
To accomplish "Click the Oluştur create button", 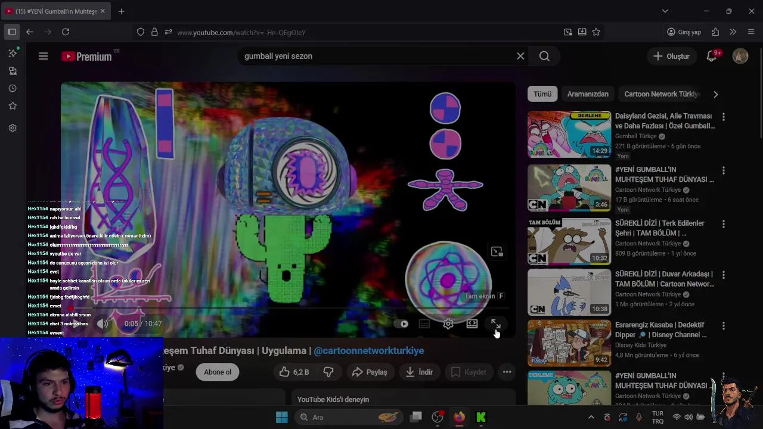I will click(x=671, y=56).
